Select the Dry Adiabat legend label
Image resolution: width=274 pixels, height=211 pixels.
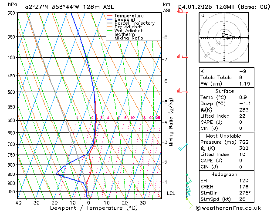click(x=128, y=27)
